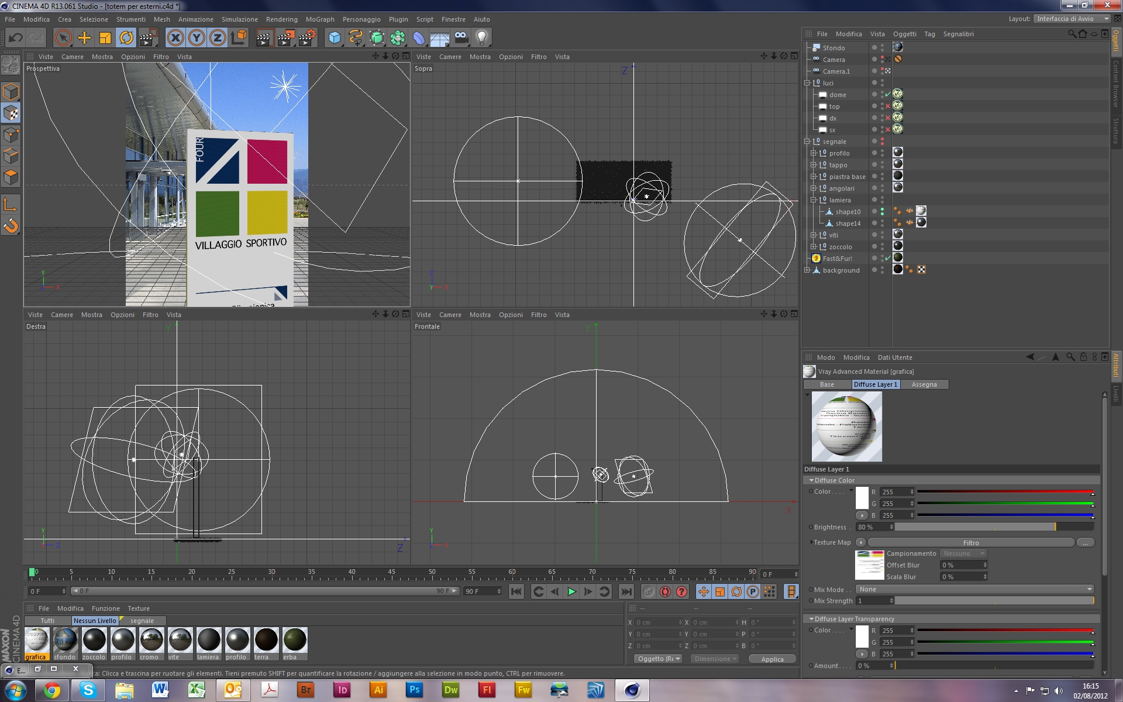Image resolution: width=1123 pixels, height=702 pixels.
Task: Expand the profilo object in tree
Action: coord(813,153)
